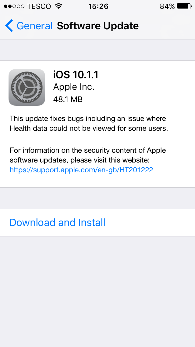The image size is (195, 347).
Task: Tap the Download and Install row
Action: (97, 223)
